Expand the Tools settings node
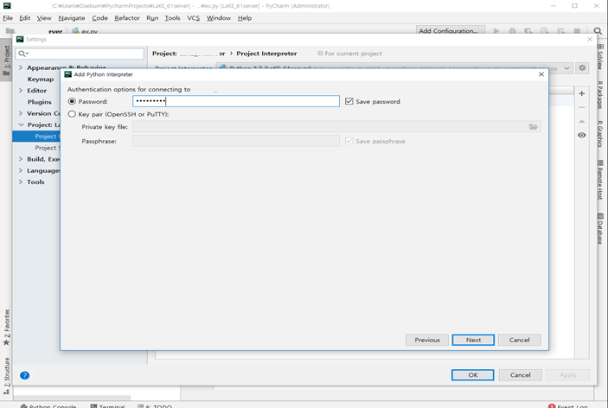 (21, 182)
